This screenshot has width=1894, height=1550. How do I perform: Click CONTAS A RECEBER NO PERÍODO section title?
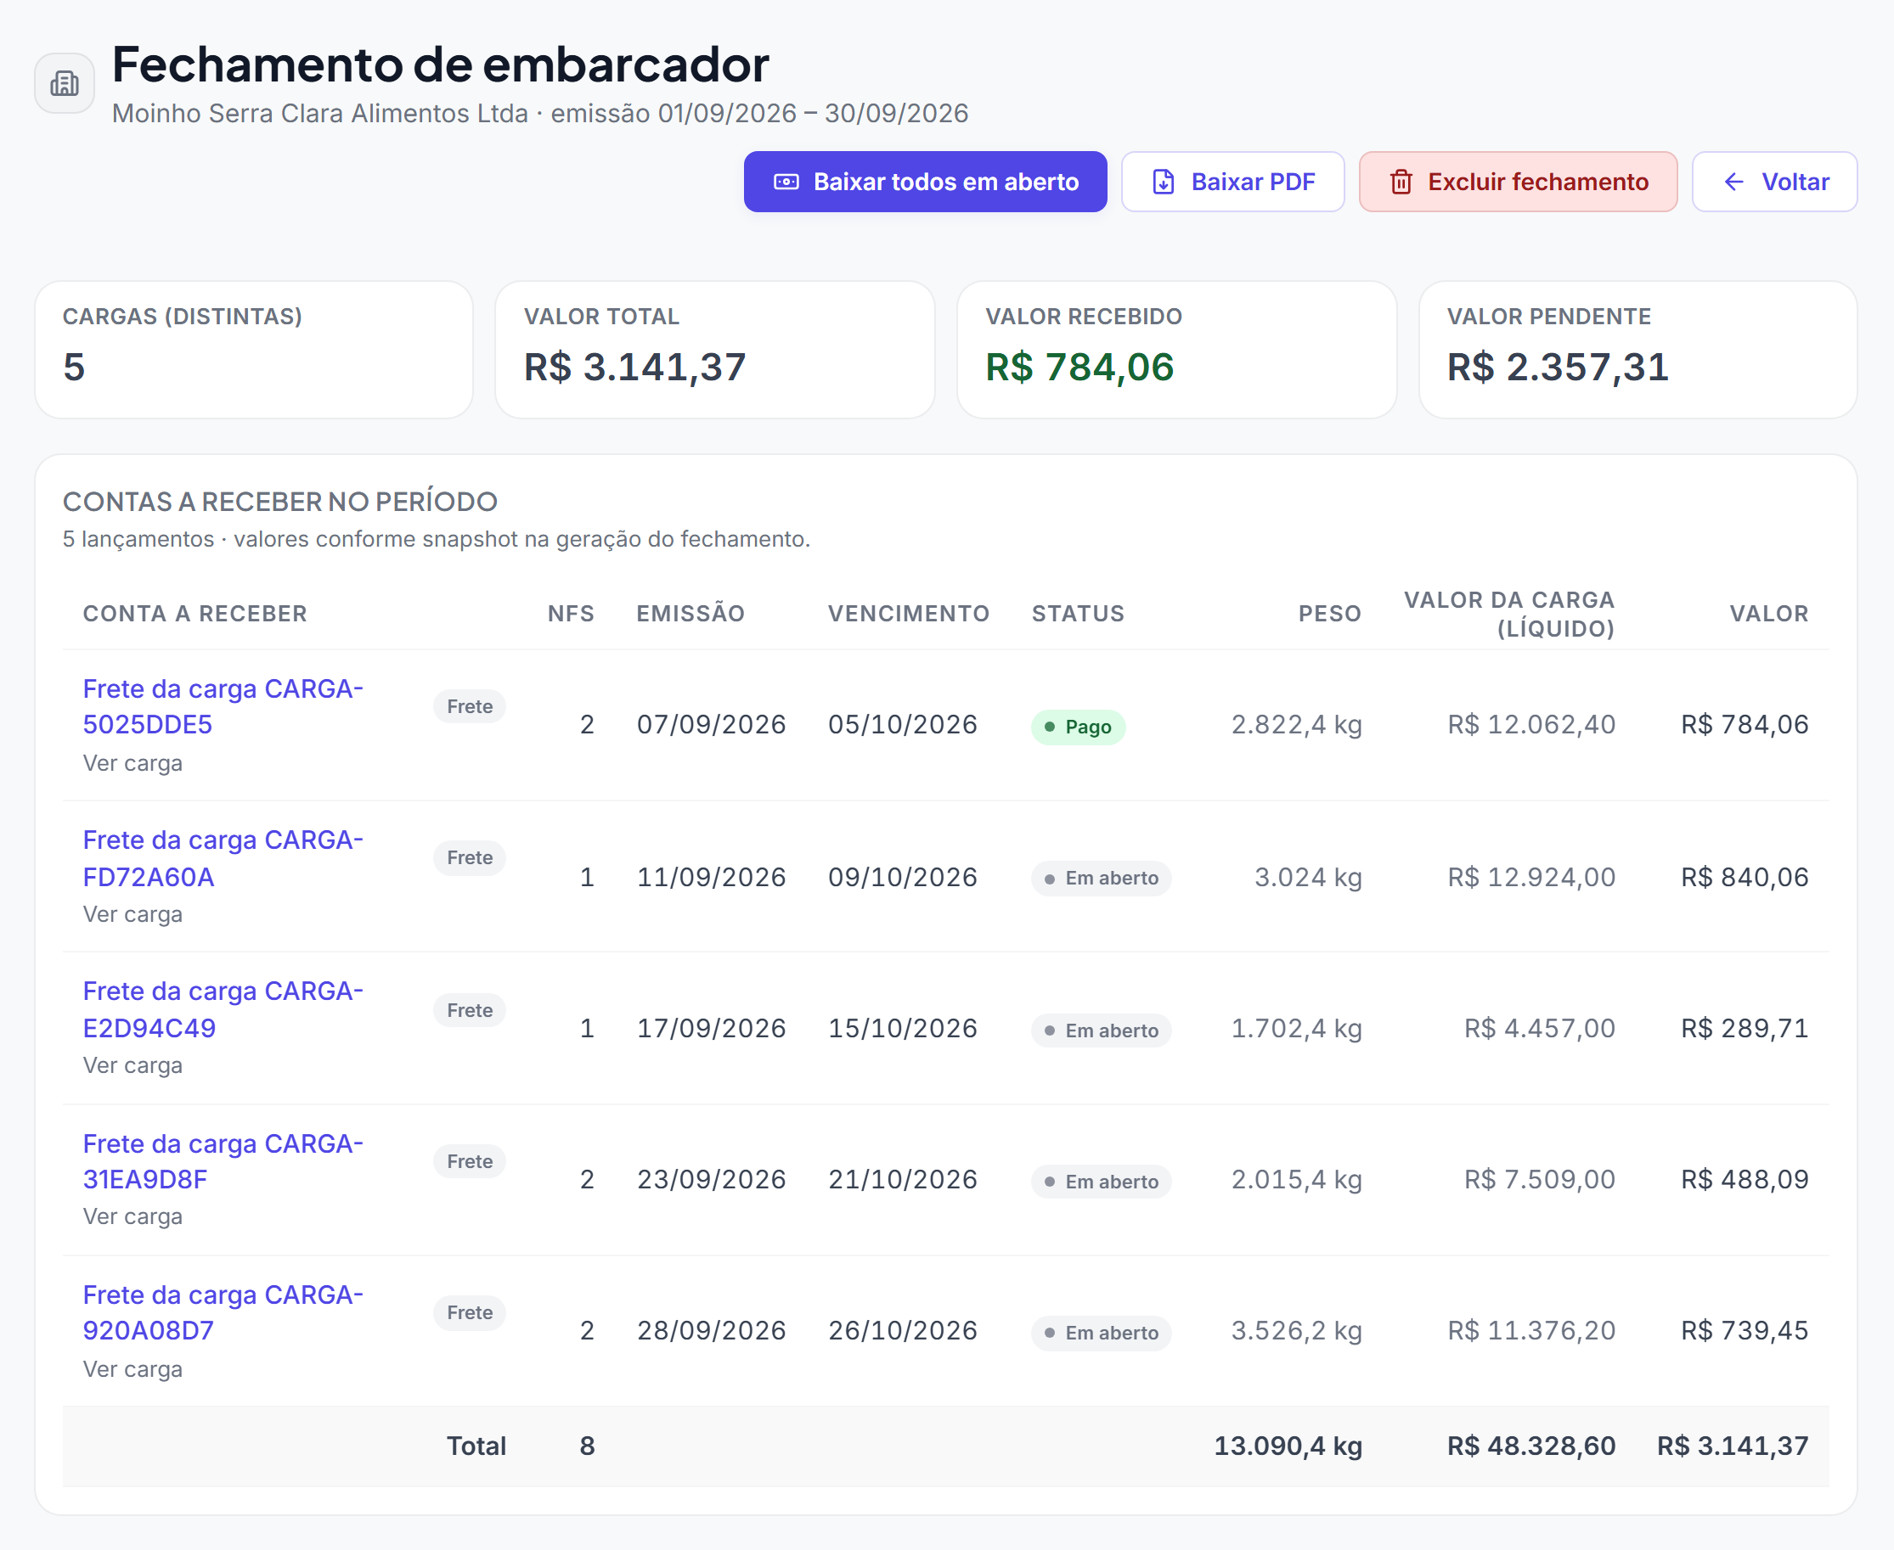pos(279,502)
